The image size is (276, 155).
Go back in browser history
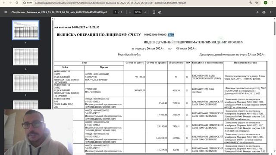pyautogui.click(x=4, y=3)
